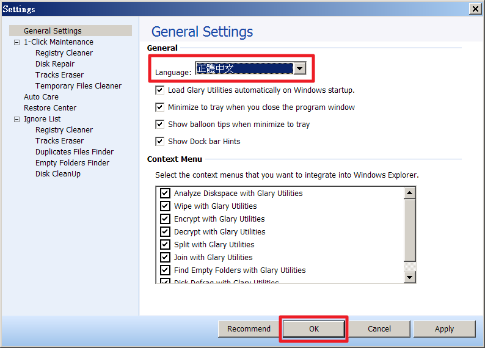This screenshot has width=485, height=348.
Task: Cancel the Settings dialog
Action: (x=379, y=328)
